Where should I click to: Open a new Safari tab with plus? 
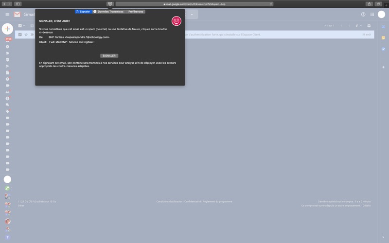click(386, 4)
